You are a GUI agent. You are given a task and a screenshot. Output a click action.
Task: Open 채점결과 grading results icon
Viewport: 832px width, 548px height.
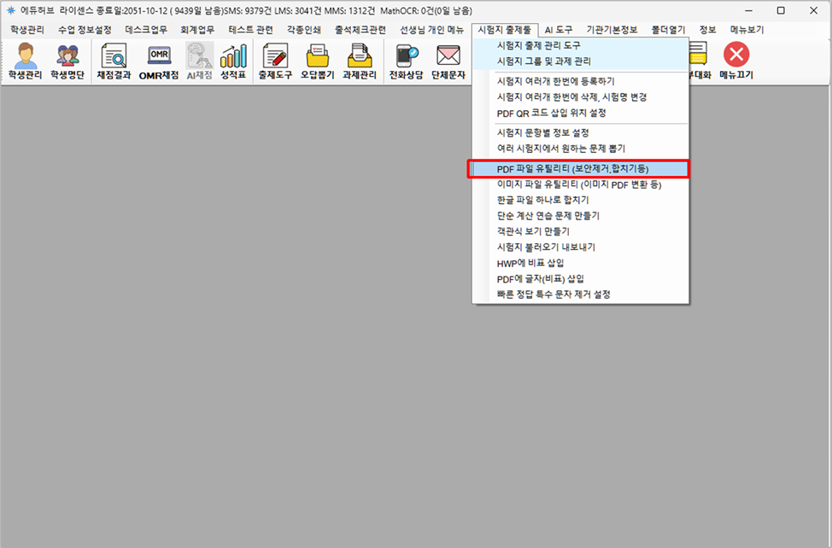pos(114,60)
